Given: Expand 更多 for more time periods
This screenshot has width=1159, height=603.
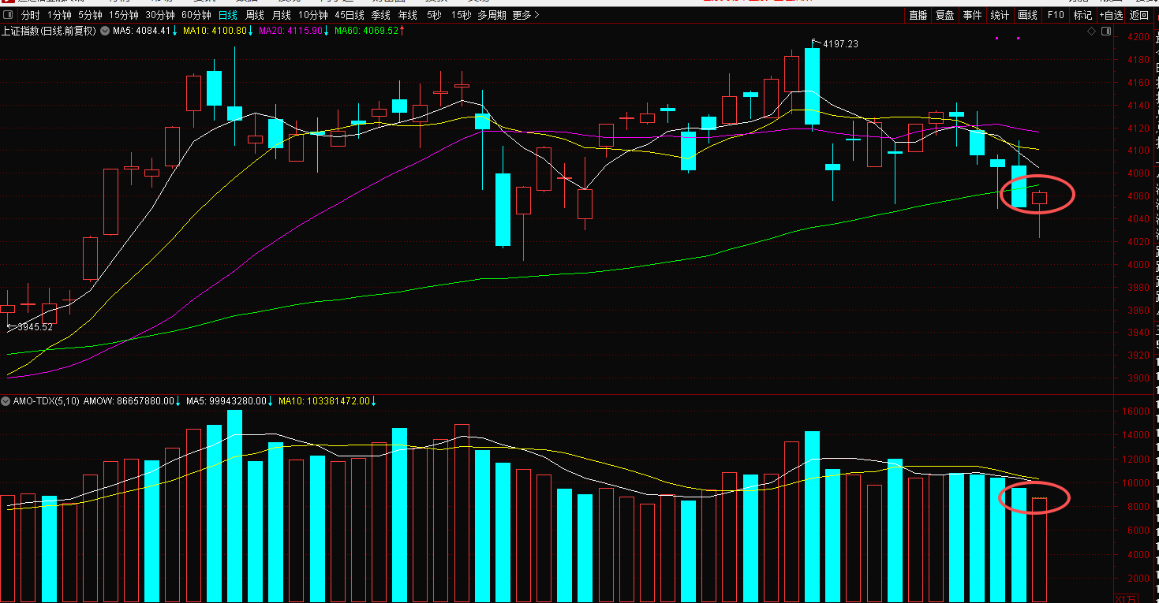Looking at the screenshot, I should pyautogui.click(x=525, y=15).
